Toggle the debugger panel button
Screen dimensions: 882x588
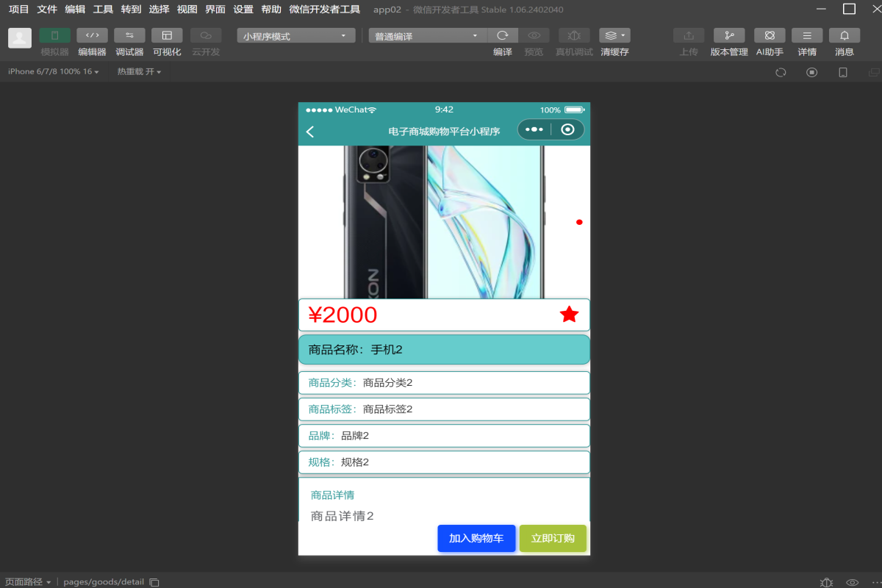[129, 35]
